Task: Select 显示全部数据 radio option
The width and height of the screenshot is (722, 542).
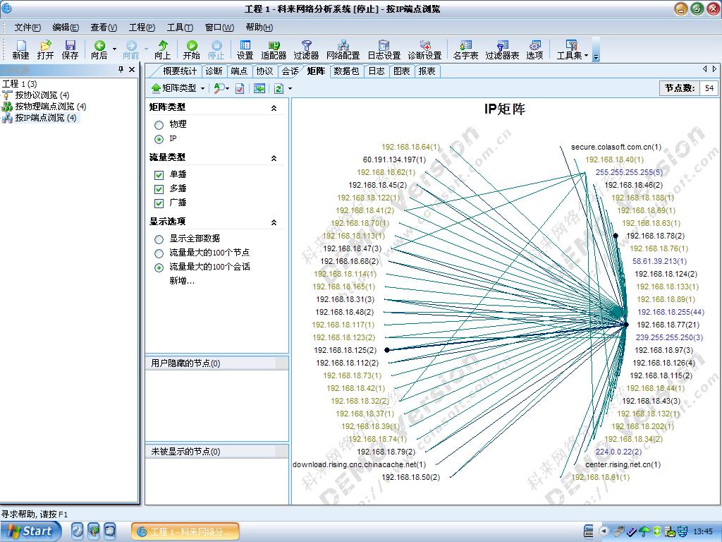Action: [159, 239]
